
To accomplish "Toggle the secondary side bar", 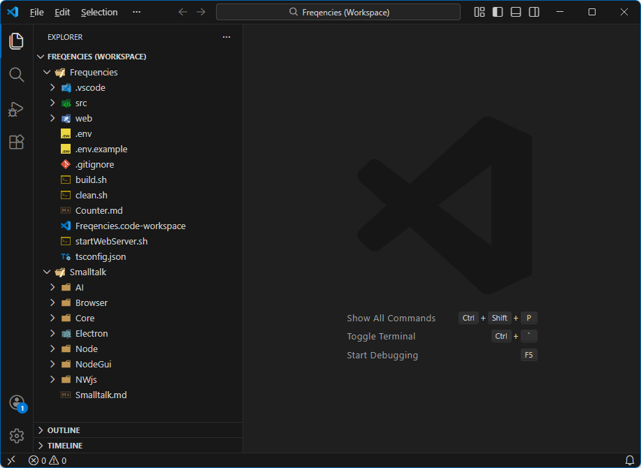I will 534,12.
